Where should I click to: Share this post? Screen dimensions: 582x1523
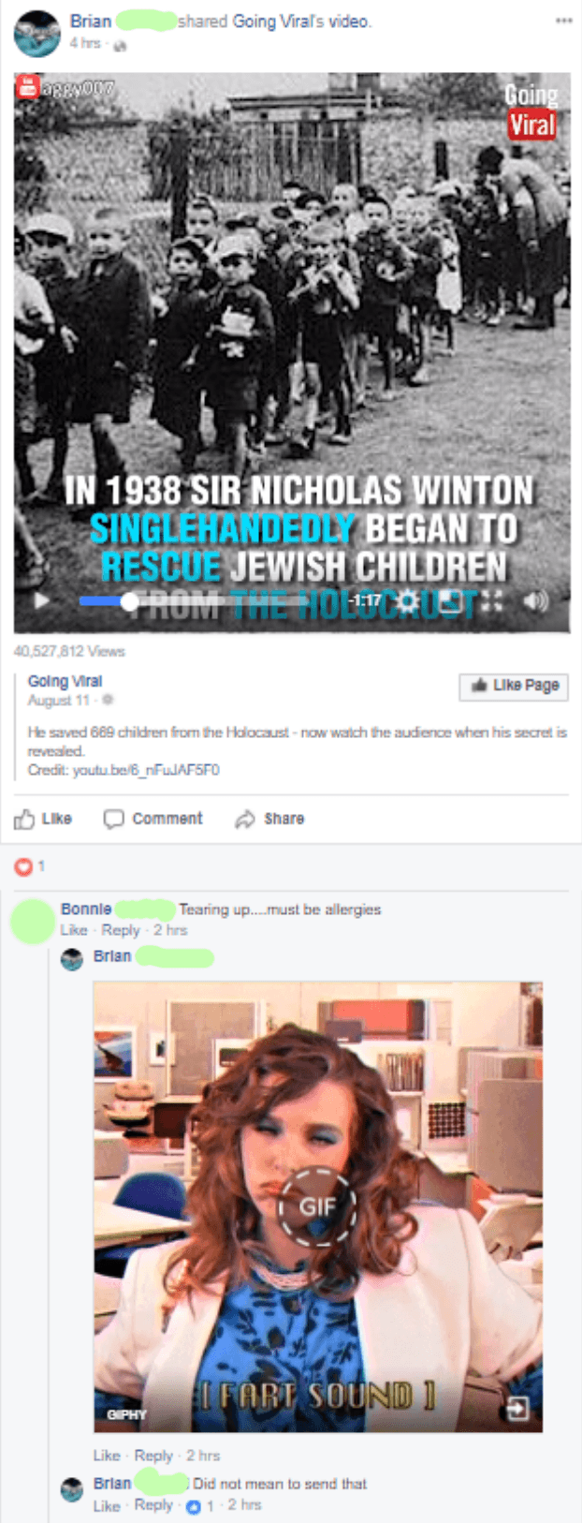(269, 819)
